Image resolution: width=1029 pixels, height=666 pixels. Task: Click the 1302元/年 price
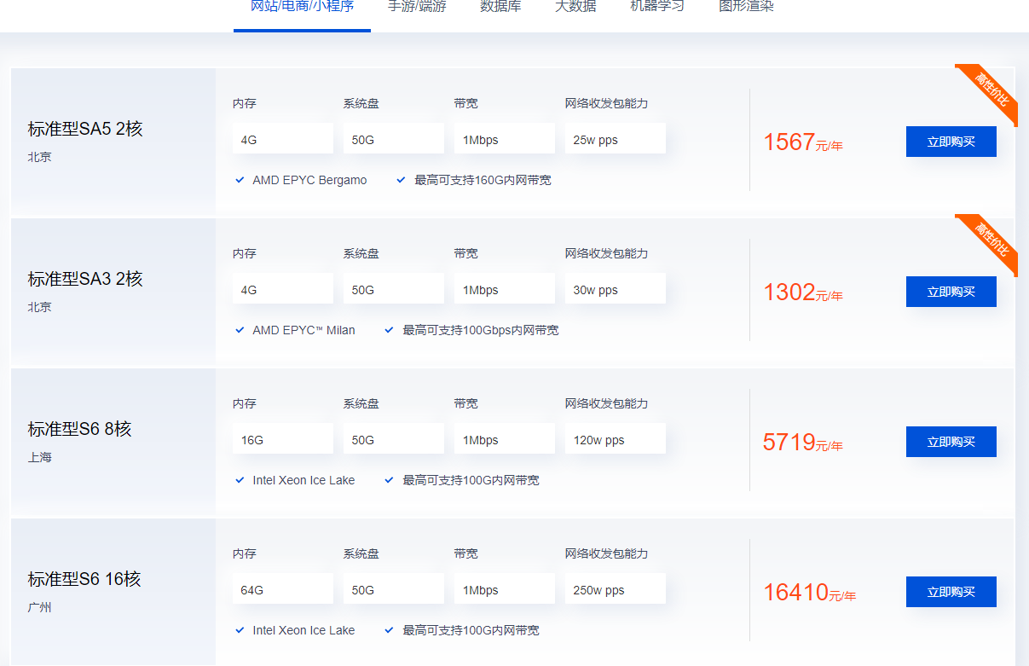pyautogui.click(x=803, y=292)
